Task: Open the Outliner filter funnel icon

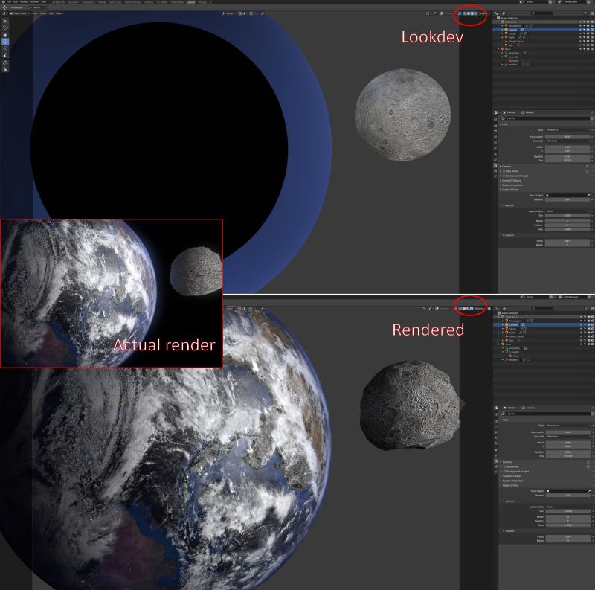Action: click(x=585, y=13)
